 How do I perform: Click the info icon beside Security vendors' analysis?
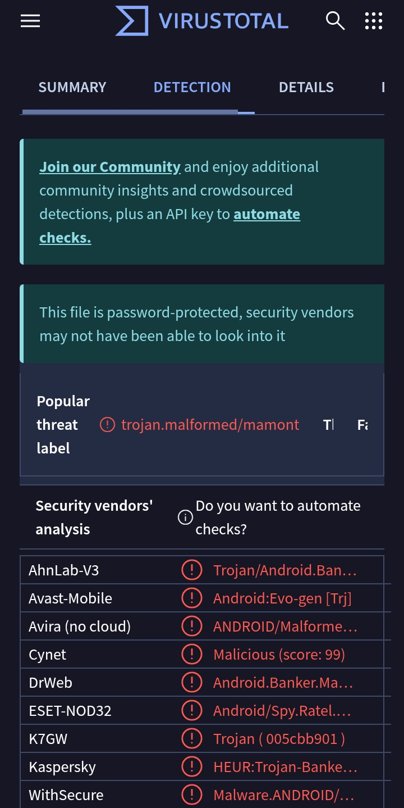coord(185,518)
